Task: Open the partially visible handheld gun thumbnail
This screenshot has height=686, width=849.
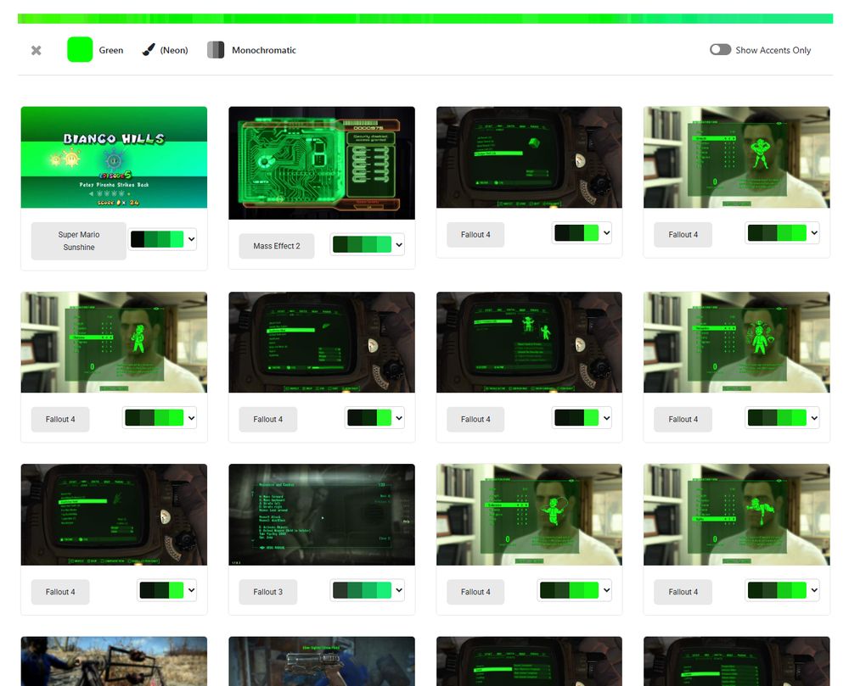Action: (322, 661)
